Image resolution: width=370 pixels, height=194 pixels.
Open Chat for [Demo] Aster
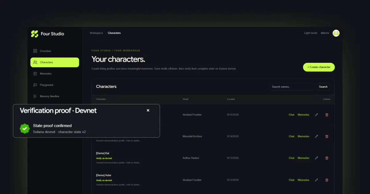coord(291,180)
